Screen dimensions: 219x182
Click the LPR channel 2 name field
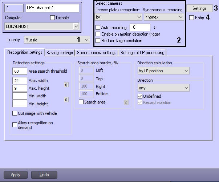[52, 8]
